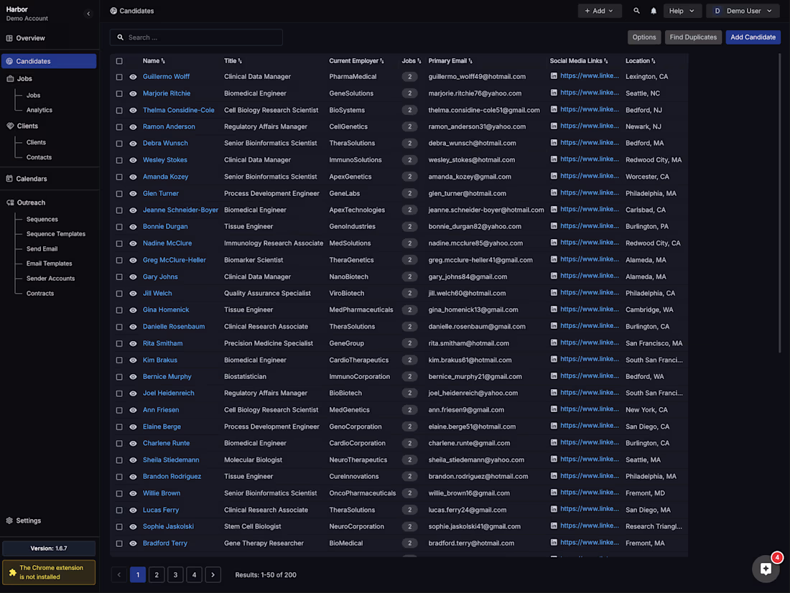790x593 pixels.
Task: Sort by Jobs column sort icon
Action: coord(419,61)
